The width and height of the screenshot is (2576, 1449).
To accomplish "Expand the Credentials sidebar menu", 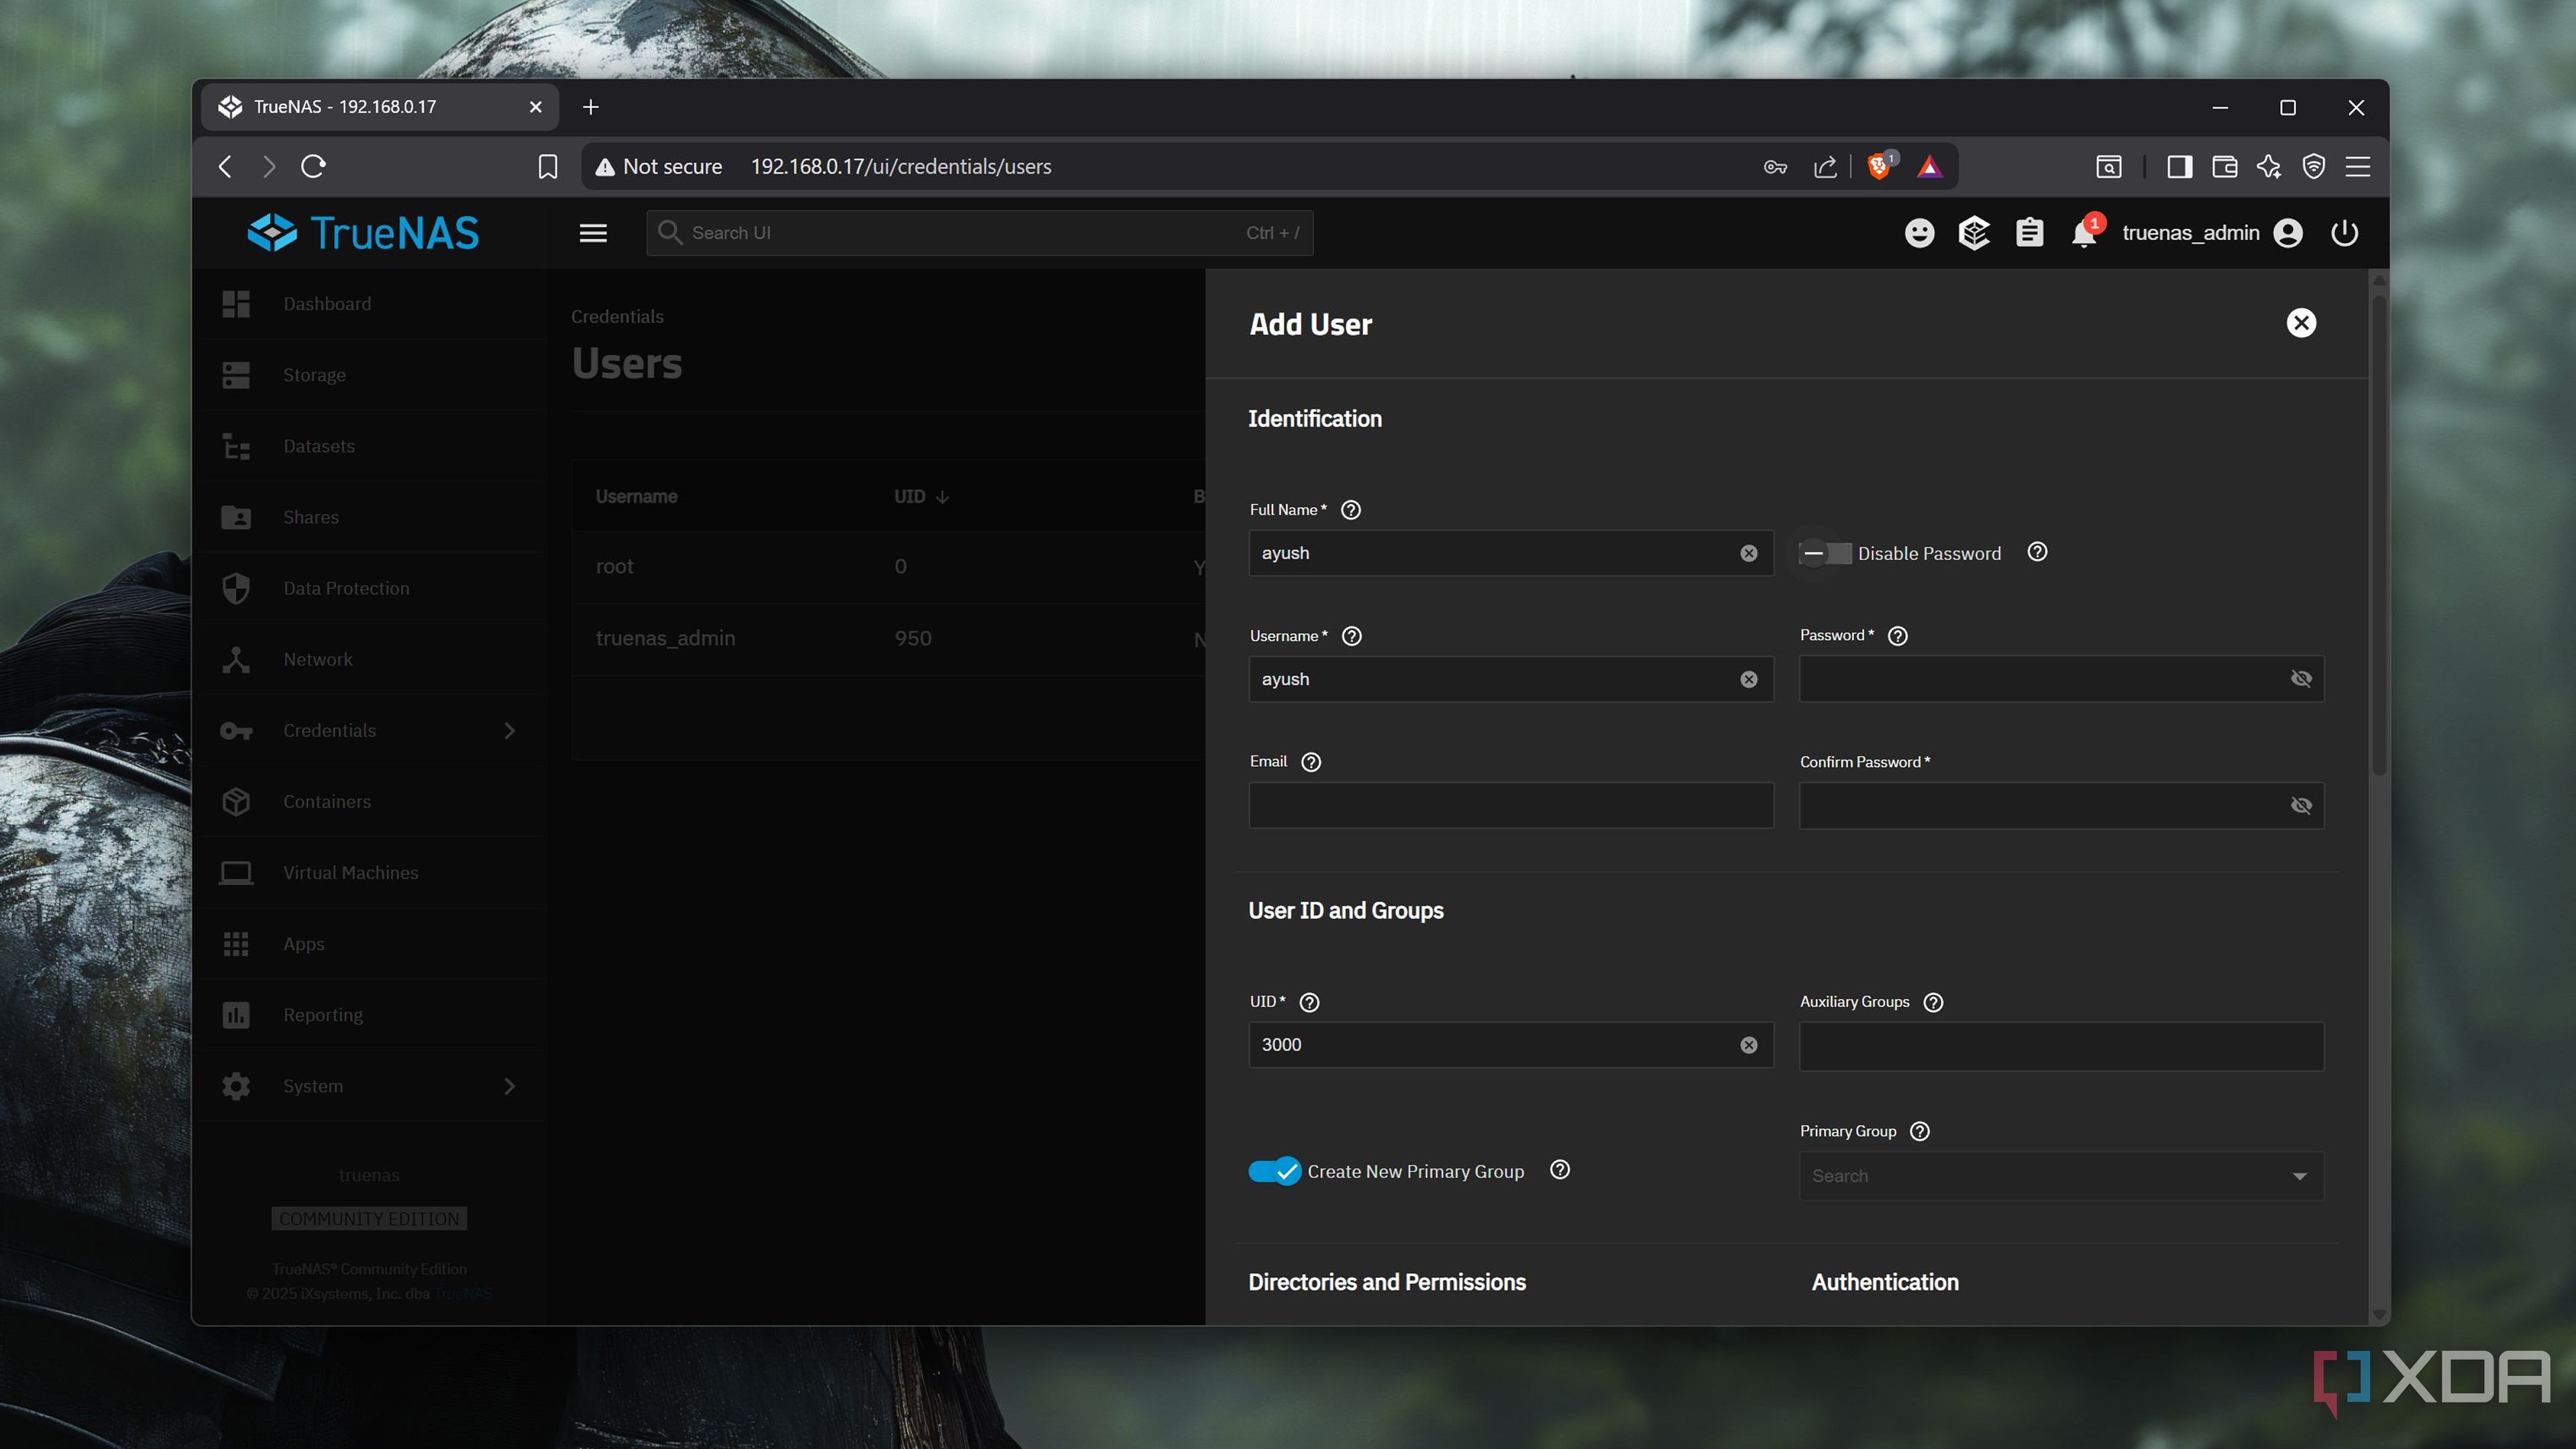I will [x=509, y=731].
